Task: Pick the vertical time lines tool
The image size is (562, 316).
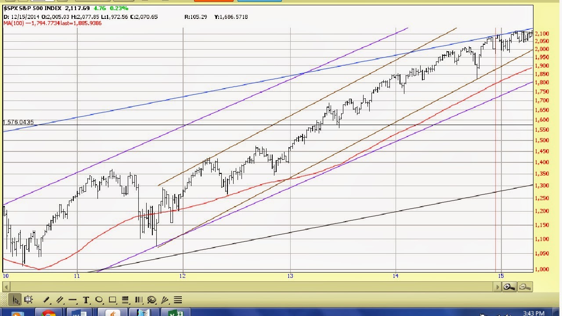Action: (139, 300)
